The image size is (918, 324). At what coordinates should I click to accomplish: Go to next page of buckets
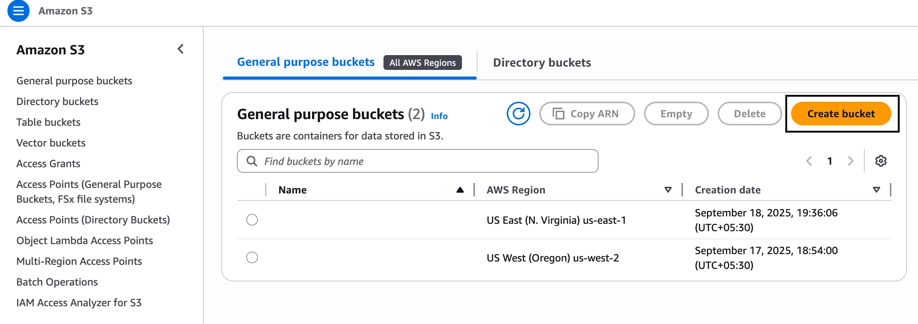850,161
